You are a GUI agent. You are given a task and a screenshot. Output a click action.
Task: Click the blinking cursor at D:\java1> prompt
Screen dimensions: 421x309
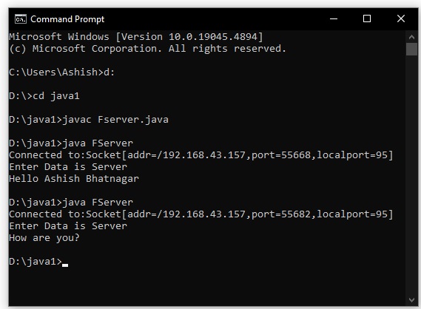pos(65,265)
